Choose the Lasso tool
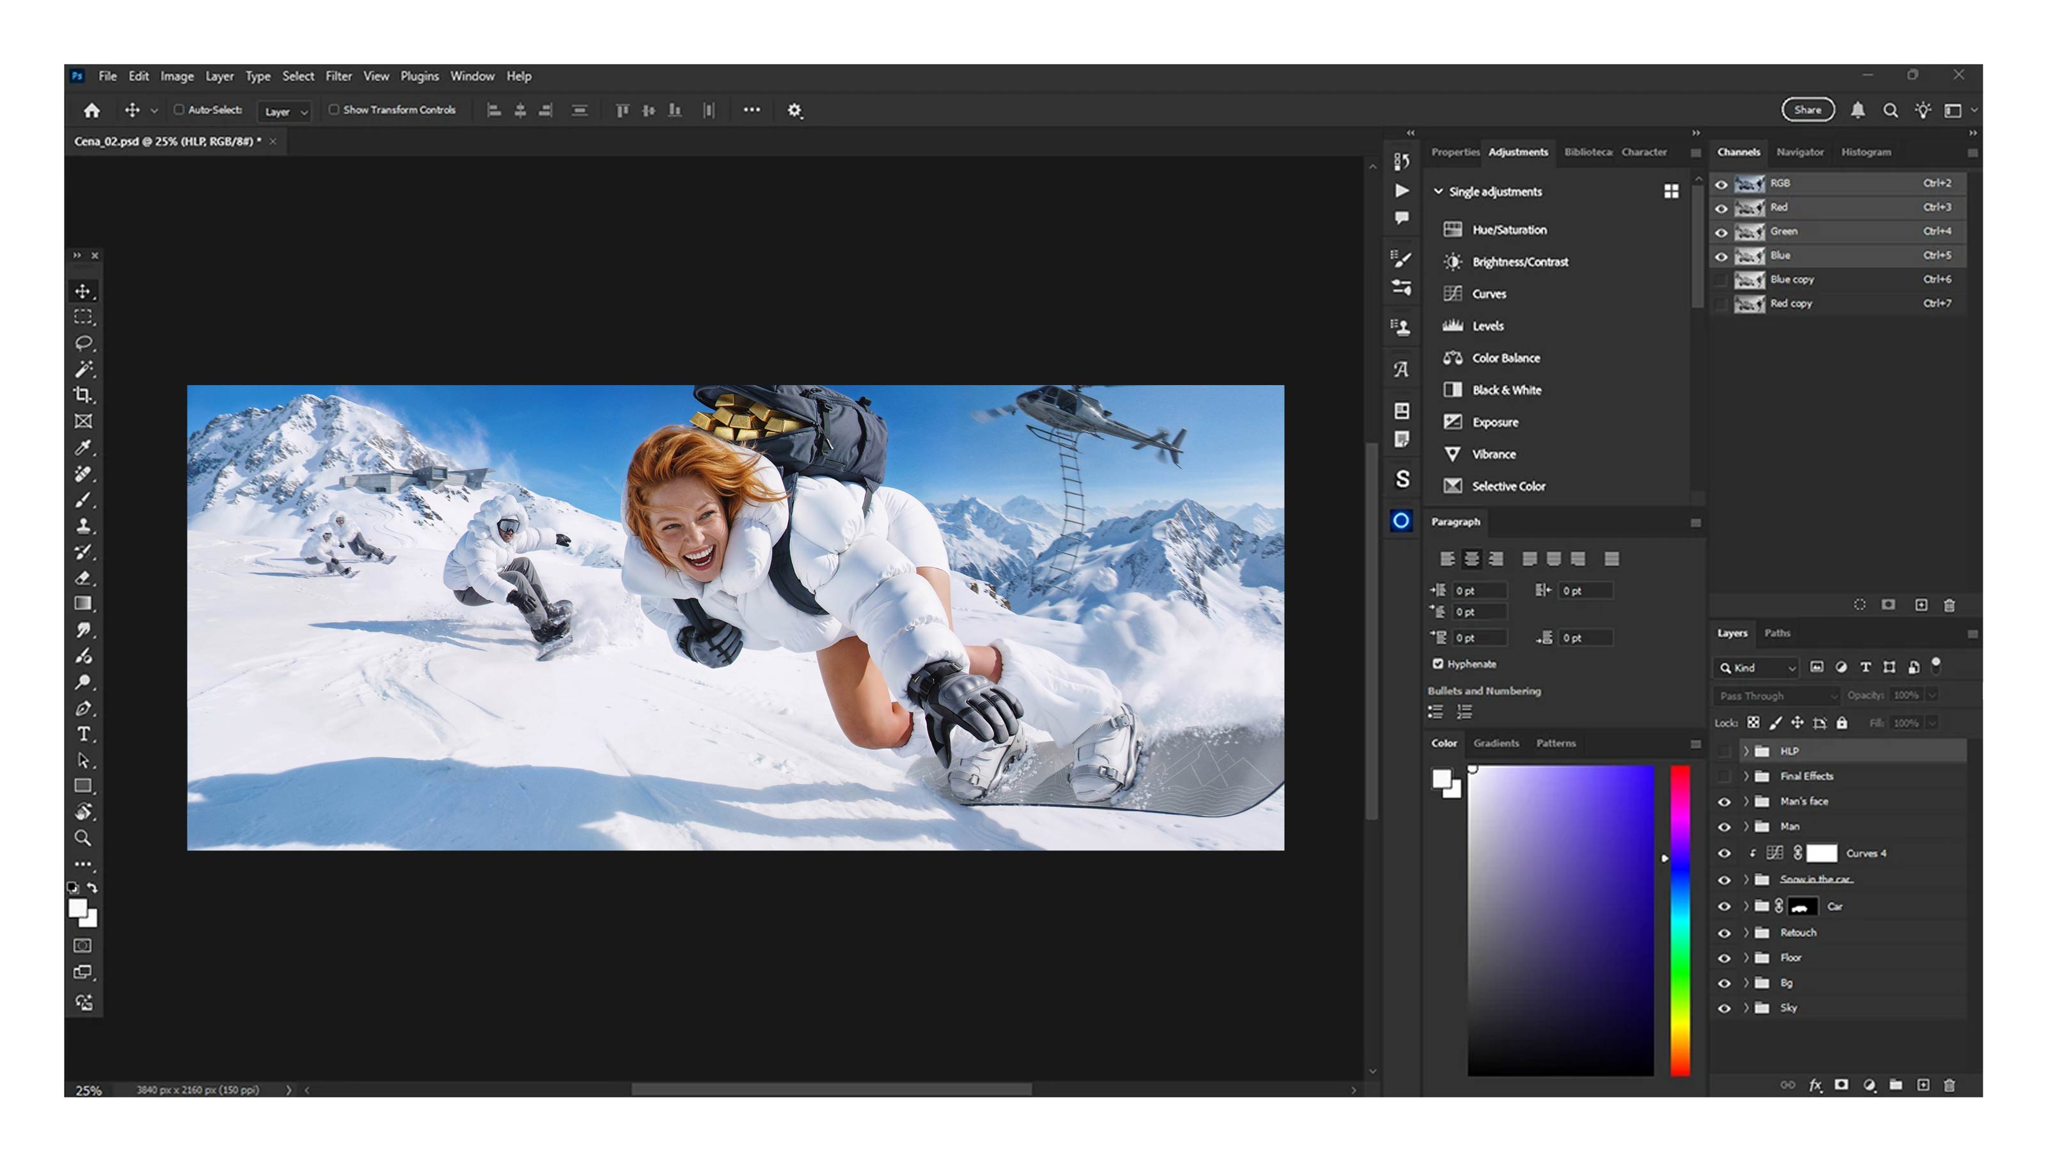Viewport: 2047px width, 1162px height. (x=82, y=343)
